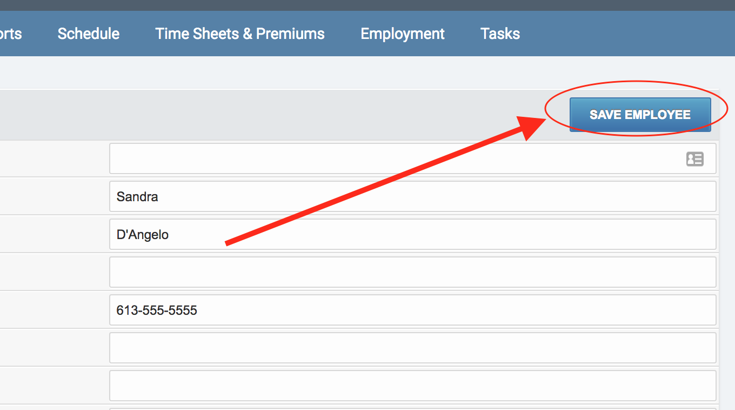Go to Time Sheets & Premiums
Screen dimensions: 735x410
[x=240, y=34]
